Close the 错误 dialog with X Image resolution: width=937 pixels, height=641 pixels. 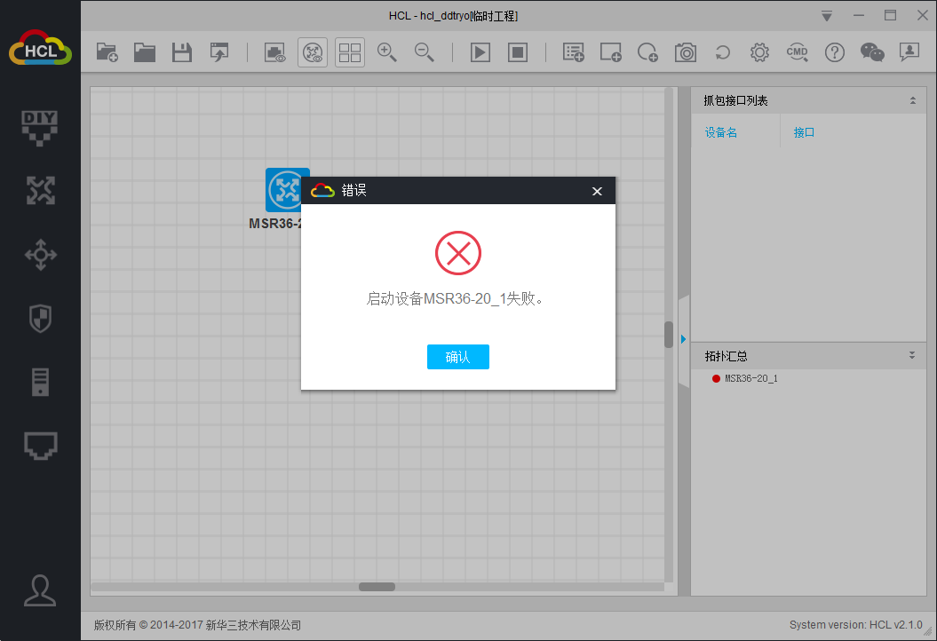tap(597, 191)
